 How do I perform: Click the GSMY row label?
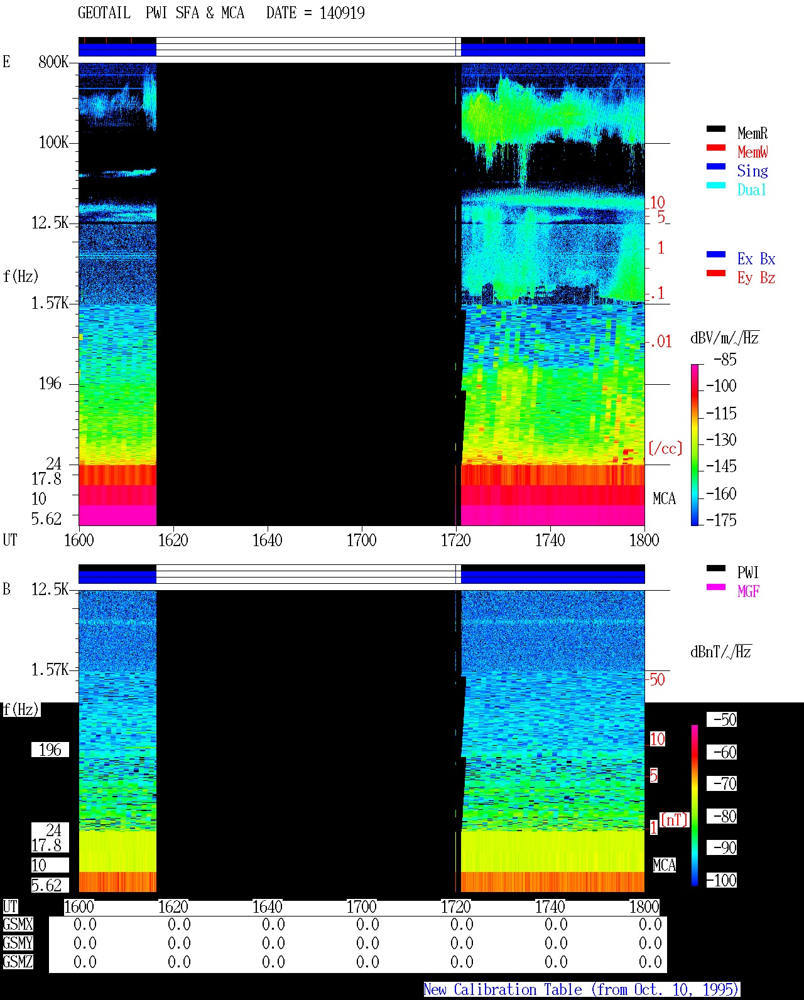18,943
